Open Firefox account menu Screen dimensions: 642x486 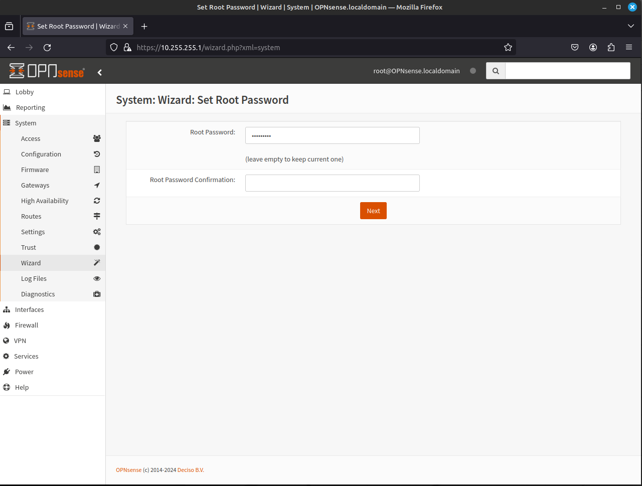(593, 47)
